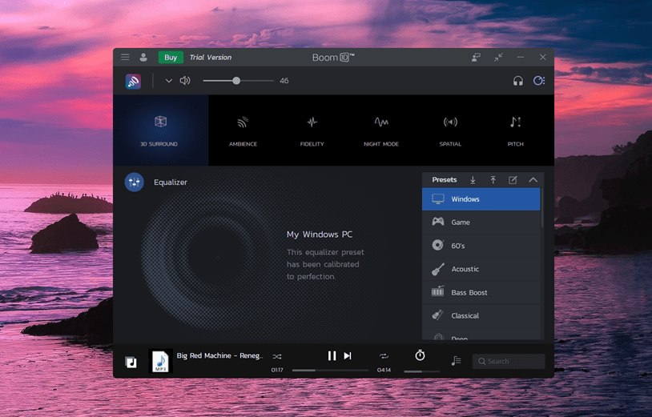Viewport: 652px width, 417px height.
Task: Open the remote control connect icon
Action: point(476,58)
